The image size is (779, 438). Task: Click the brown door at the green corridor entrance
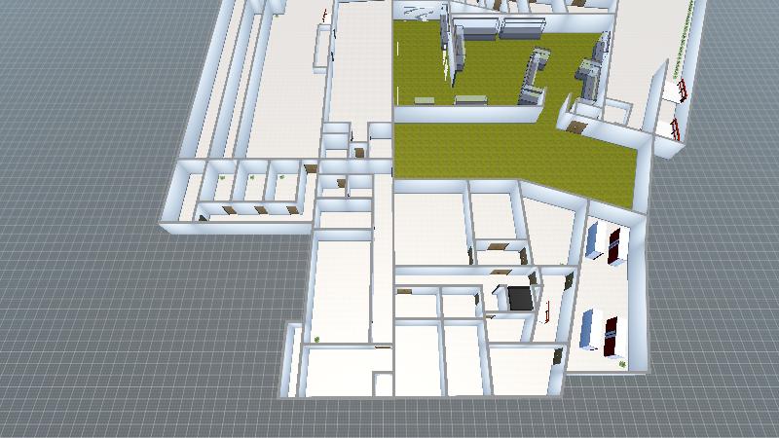[577, 126]
